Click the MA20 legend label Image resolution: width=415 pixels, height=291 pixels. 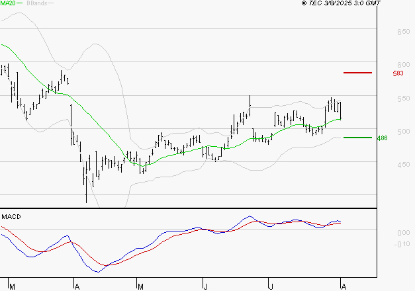pos(7,3)
